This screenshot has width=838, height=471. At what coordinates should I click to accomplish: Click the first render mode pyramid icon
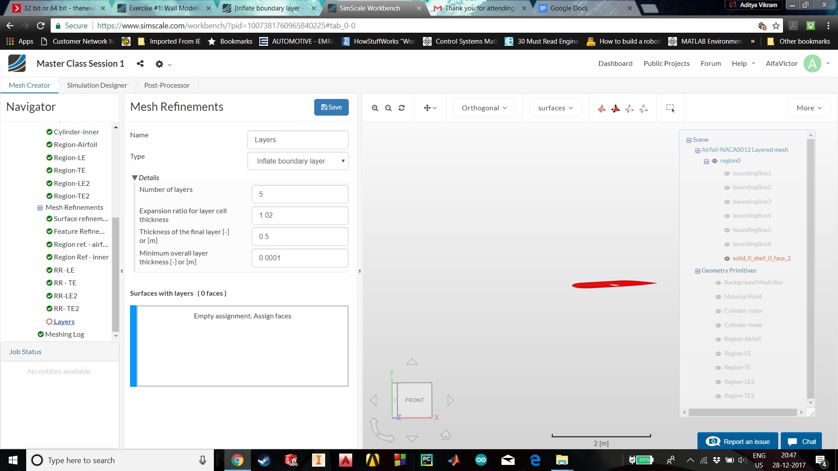601,109
